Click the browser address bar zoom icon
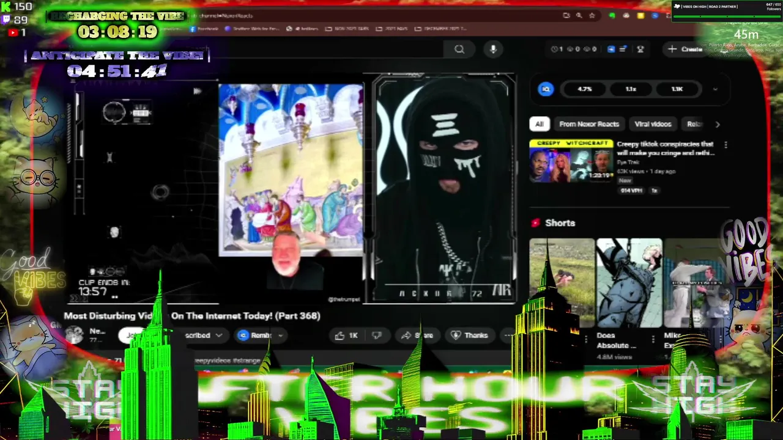Screen dimensions: 783x440 click(x=579, y=15)
